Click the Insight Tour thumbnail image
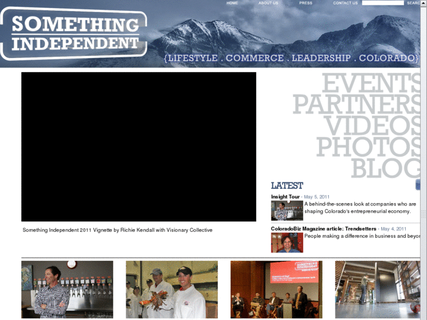This screenshot has width=427, height=320. pos(287,211)
